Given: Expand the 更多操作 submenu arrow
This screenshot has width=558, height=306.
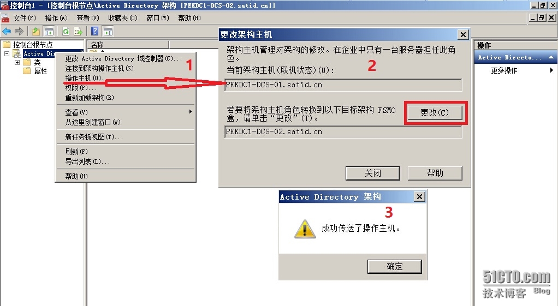Looking at the screenshot, I should [551, 70].
